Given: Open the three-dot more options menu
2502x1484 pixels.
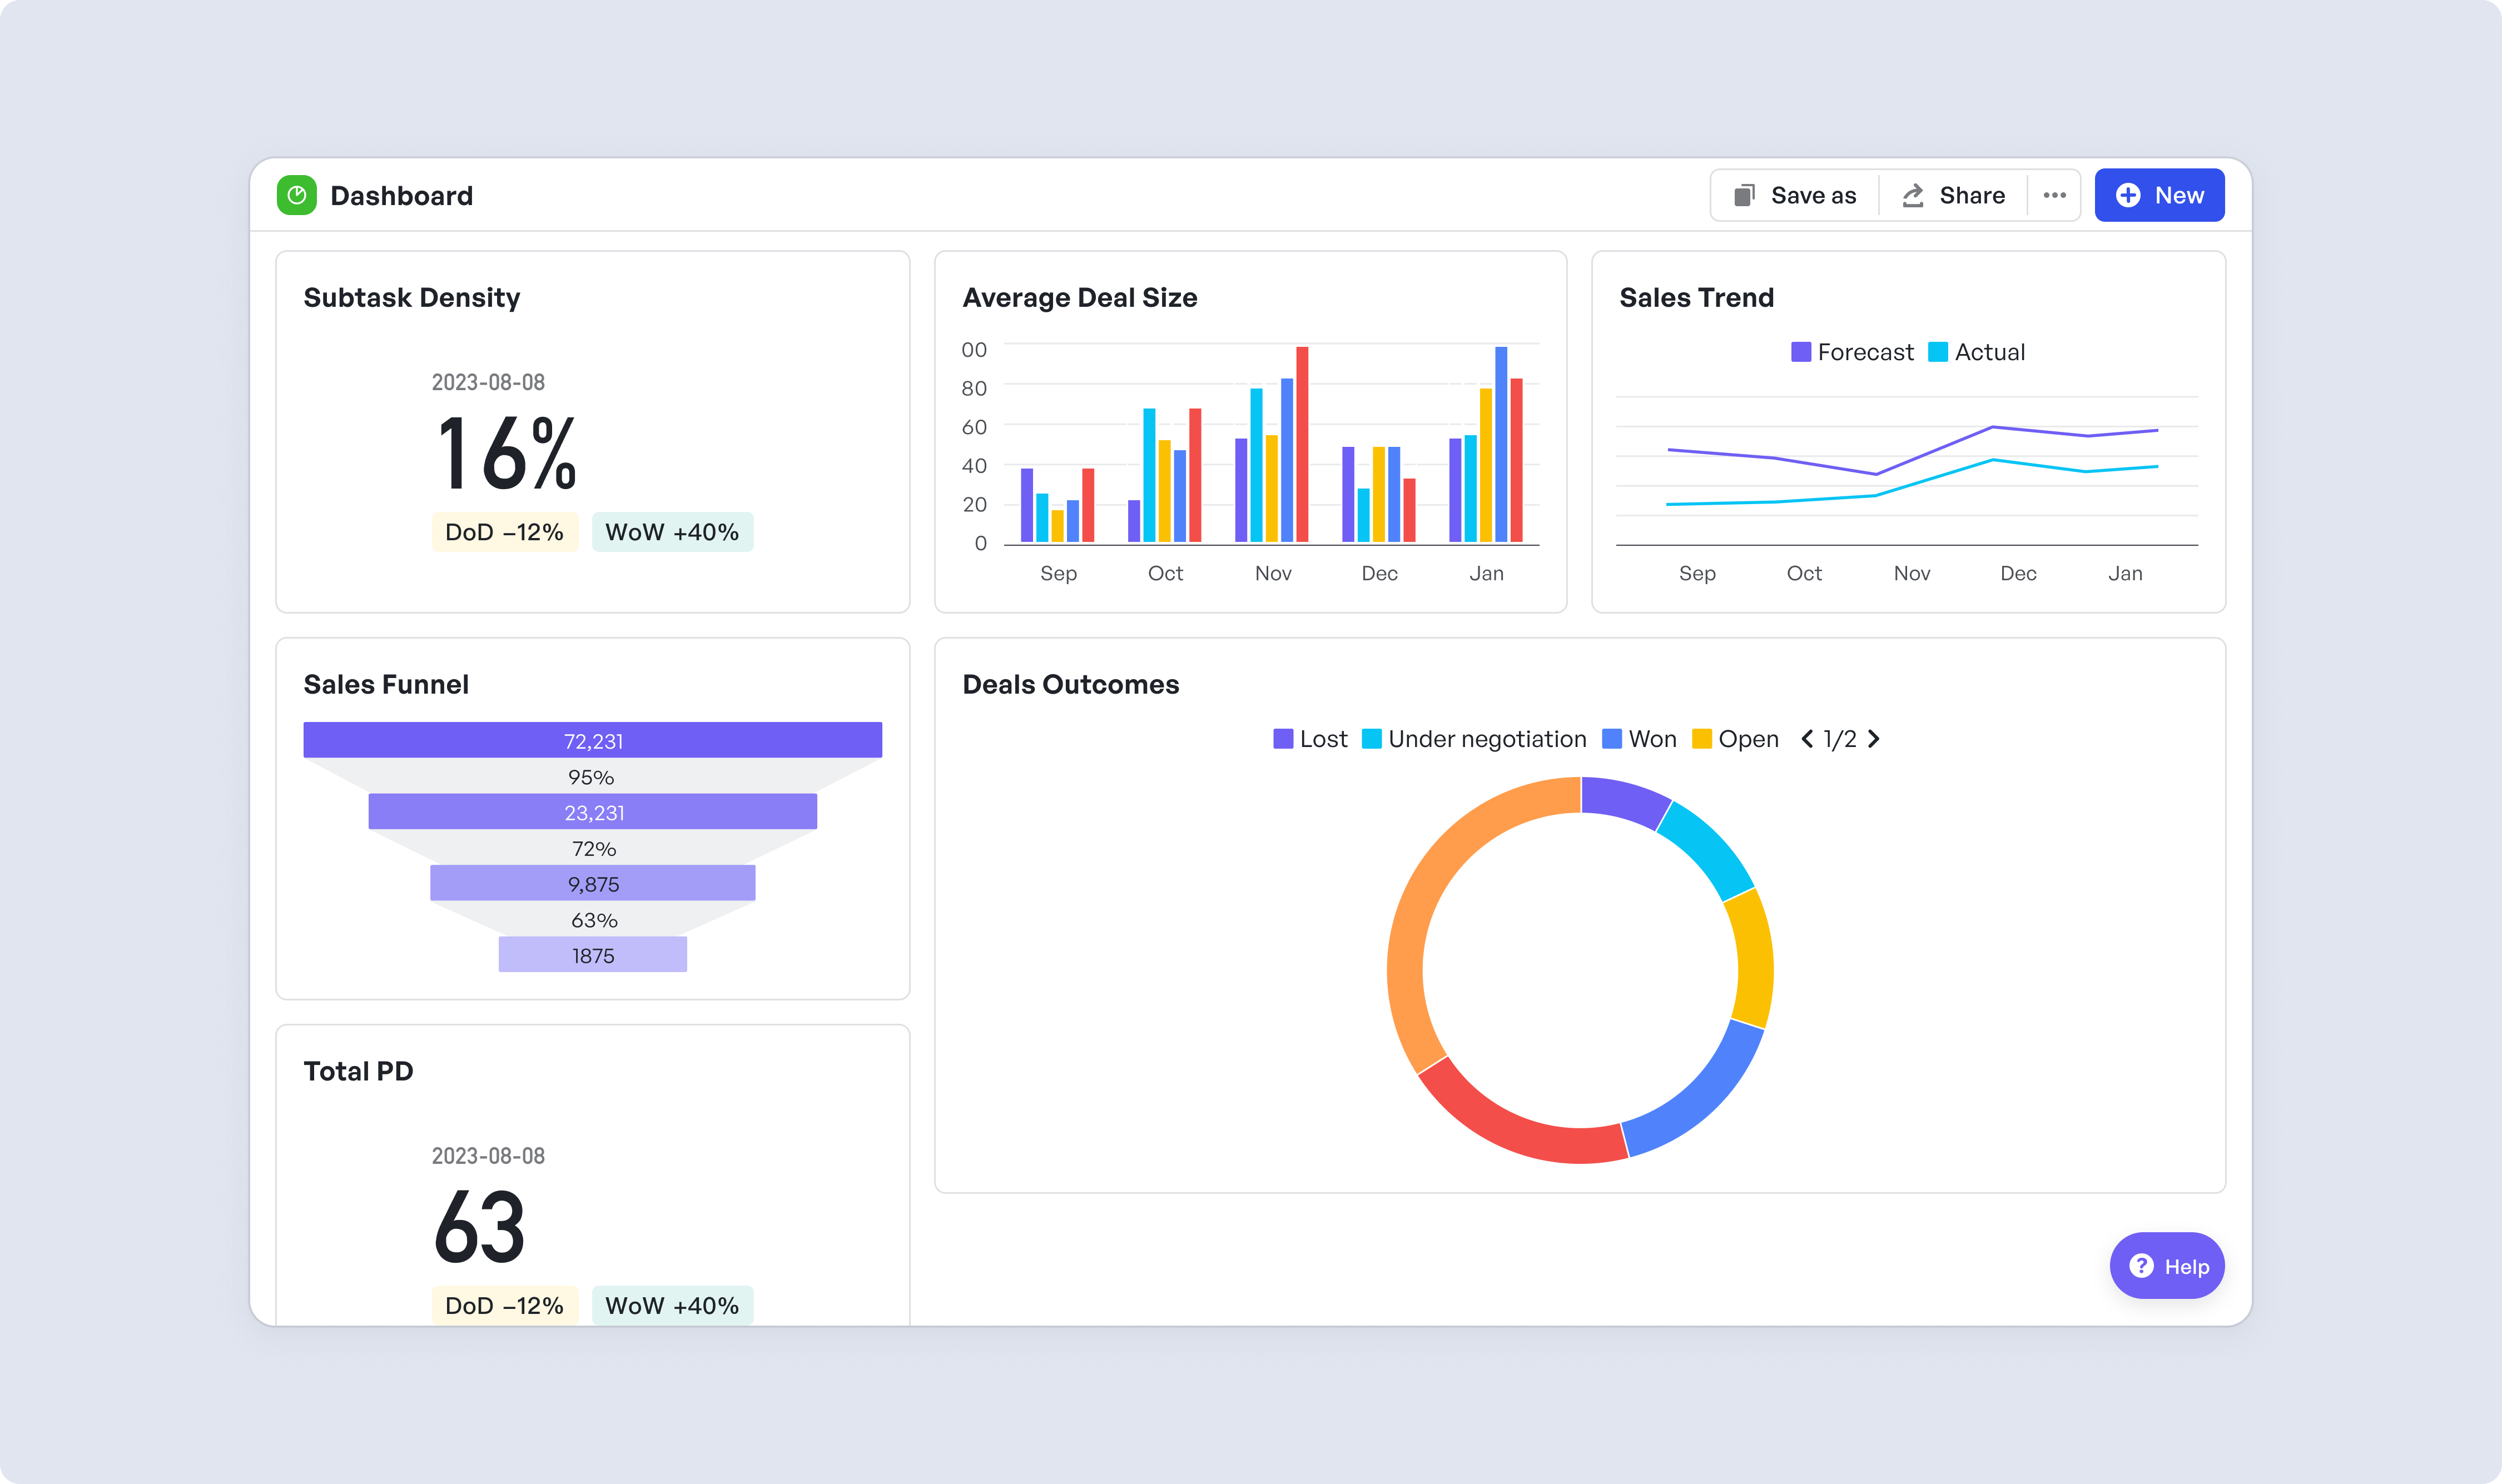Looking at the screenshot, I should click(x=2054, y=195).
